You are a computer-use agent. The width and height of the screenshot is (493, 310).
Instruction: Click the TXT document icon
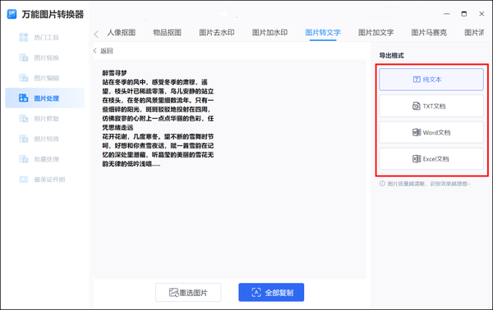(417, 106)
